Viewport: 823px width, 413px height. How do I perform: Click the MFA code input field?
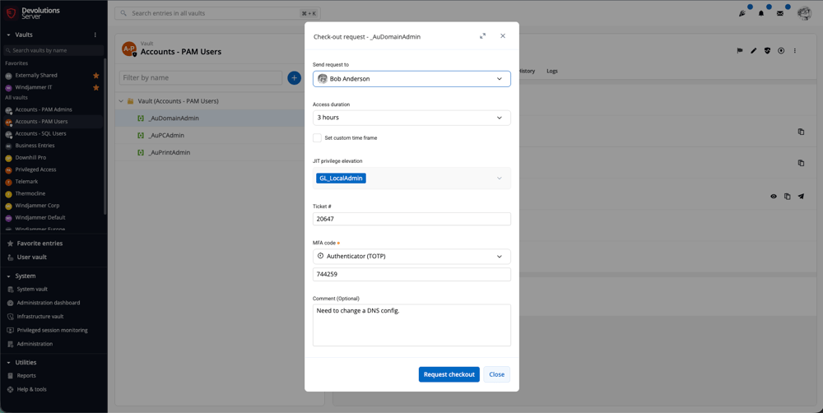point(411,275)
